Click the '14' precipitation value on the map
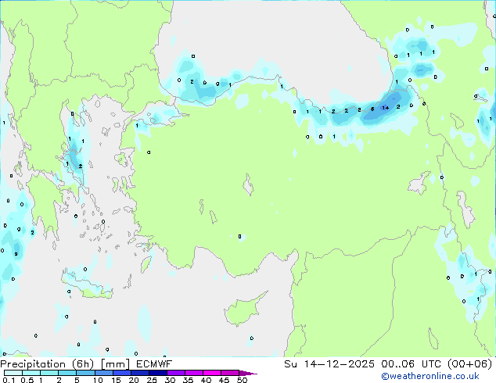 (x=385, y=108)
